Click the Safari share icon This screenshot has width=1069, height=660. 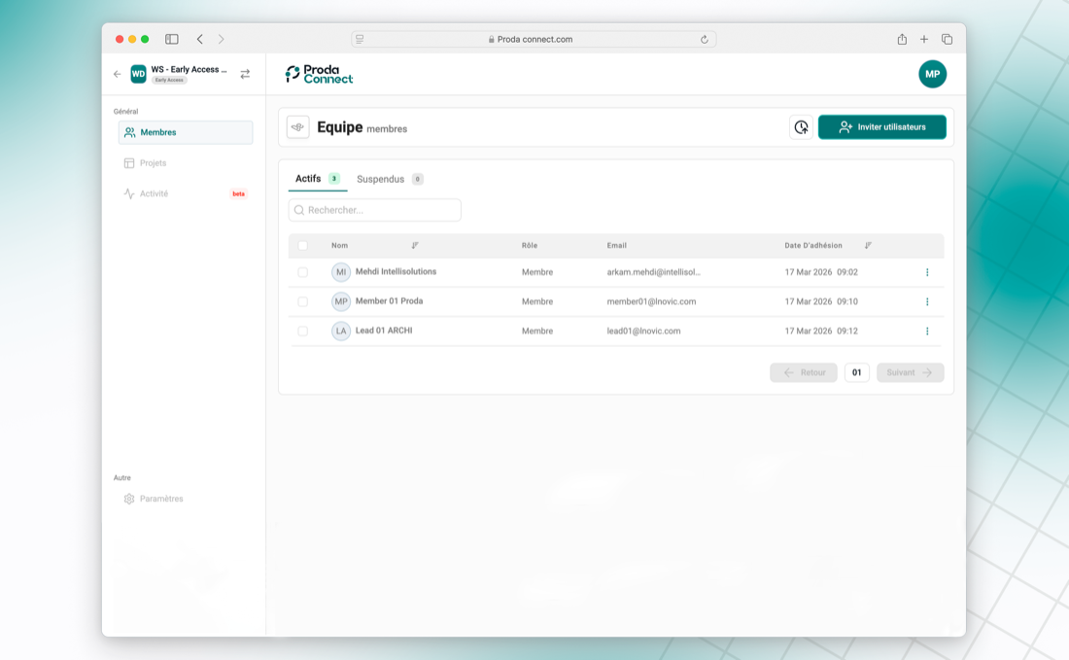(902, 39)
